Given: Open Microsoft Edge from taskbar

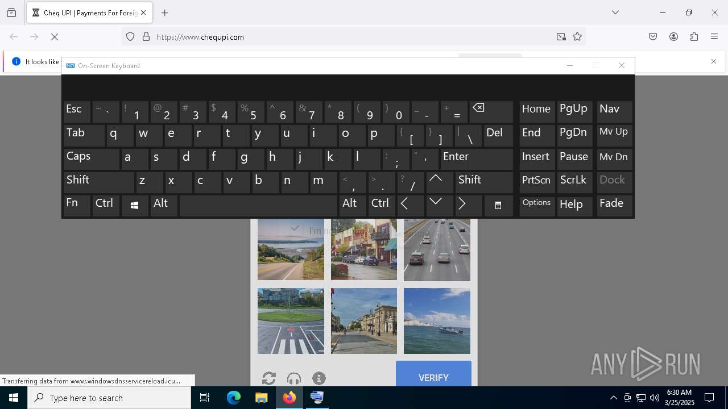Looking at the screenshot, I should click(x=234, y=398).
